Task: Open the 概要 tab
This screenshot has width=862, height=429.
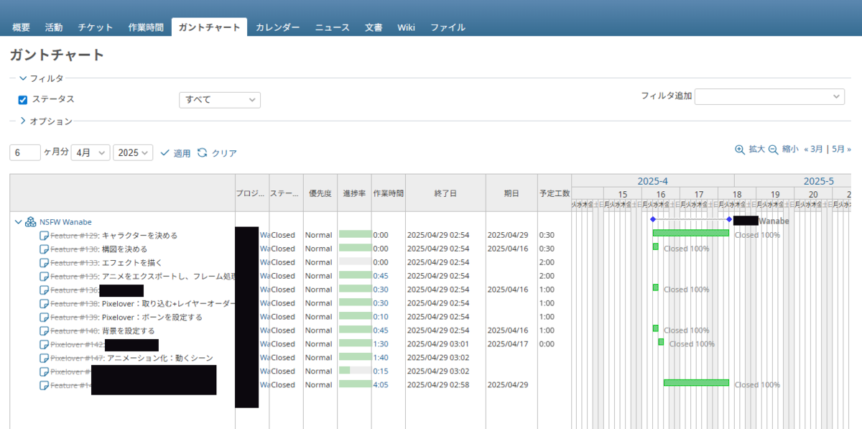Action: tap(22, 27)
